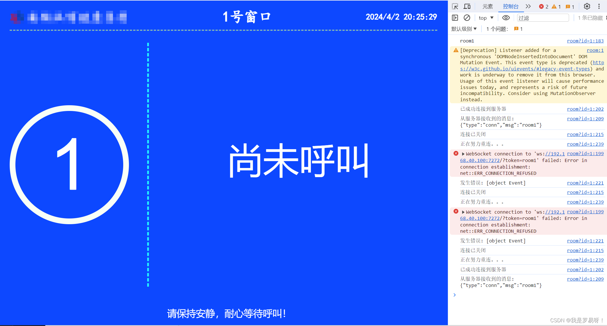
Task: Click the settings gear icon in DevTools
Action: (587, 6)
